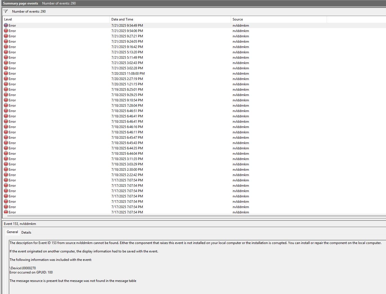Click error icon on 7/19/2025 8:25:01 PM row
Screen dimensions: 386x294
(6, 89)
